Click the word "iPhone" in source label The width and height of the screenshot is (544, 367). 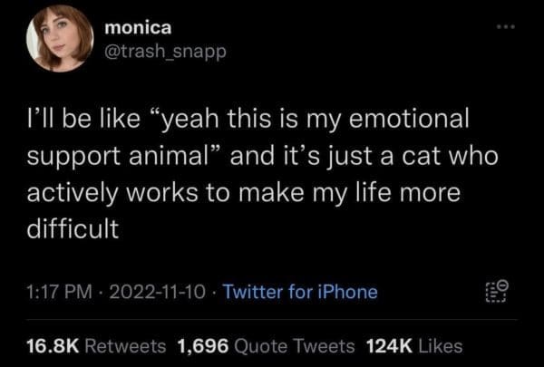345,292
